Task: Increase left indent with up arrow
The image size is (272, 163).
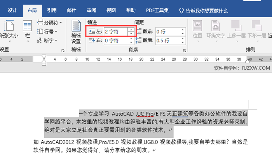Action: 131,30
